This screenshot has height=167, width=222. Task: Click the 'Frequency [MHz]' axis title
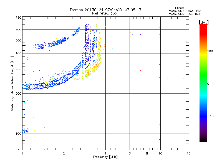pos(105,157)
